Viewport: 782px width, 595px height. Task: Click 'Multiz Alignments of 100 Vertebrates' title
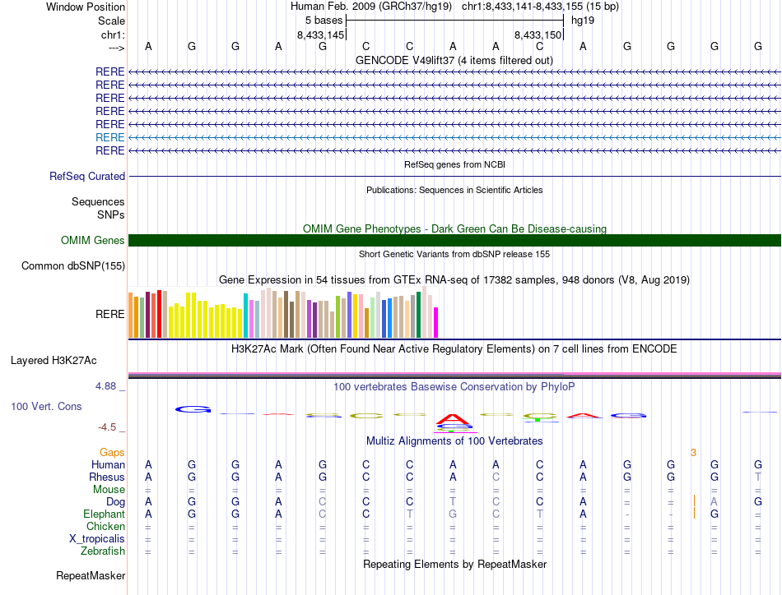[x=454, y=440]
